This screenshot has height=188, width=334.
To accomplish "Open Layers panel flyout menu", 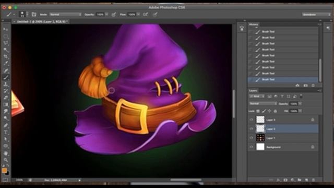I will point(319,90).
